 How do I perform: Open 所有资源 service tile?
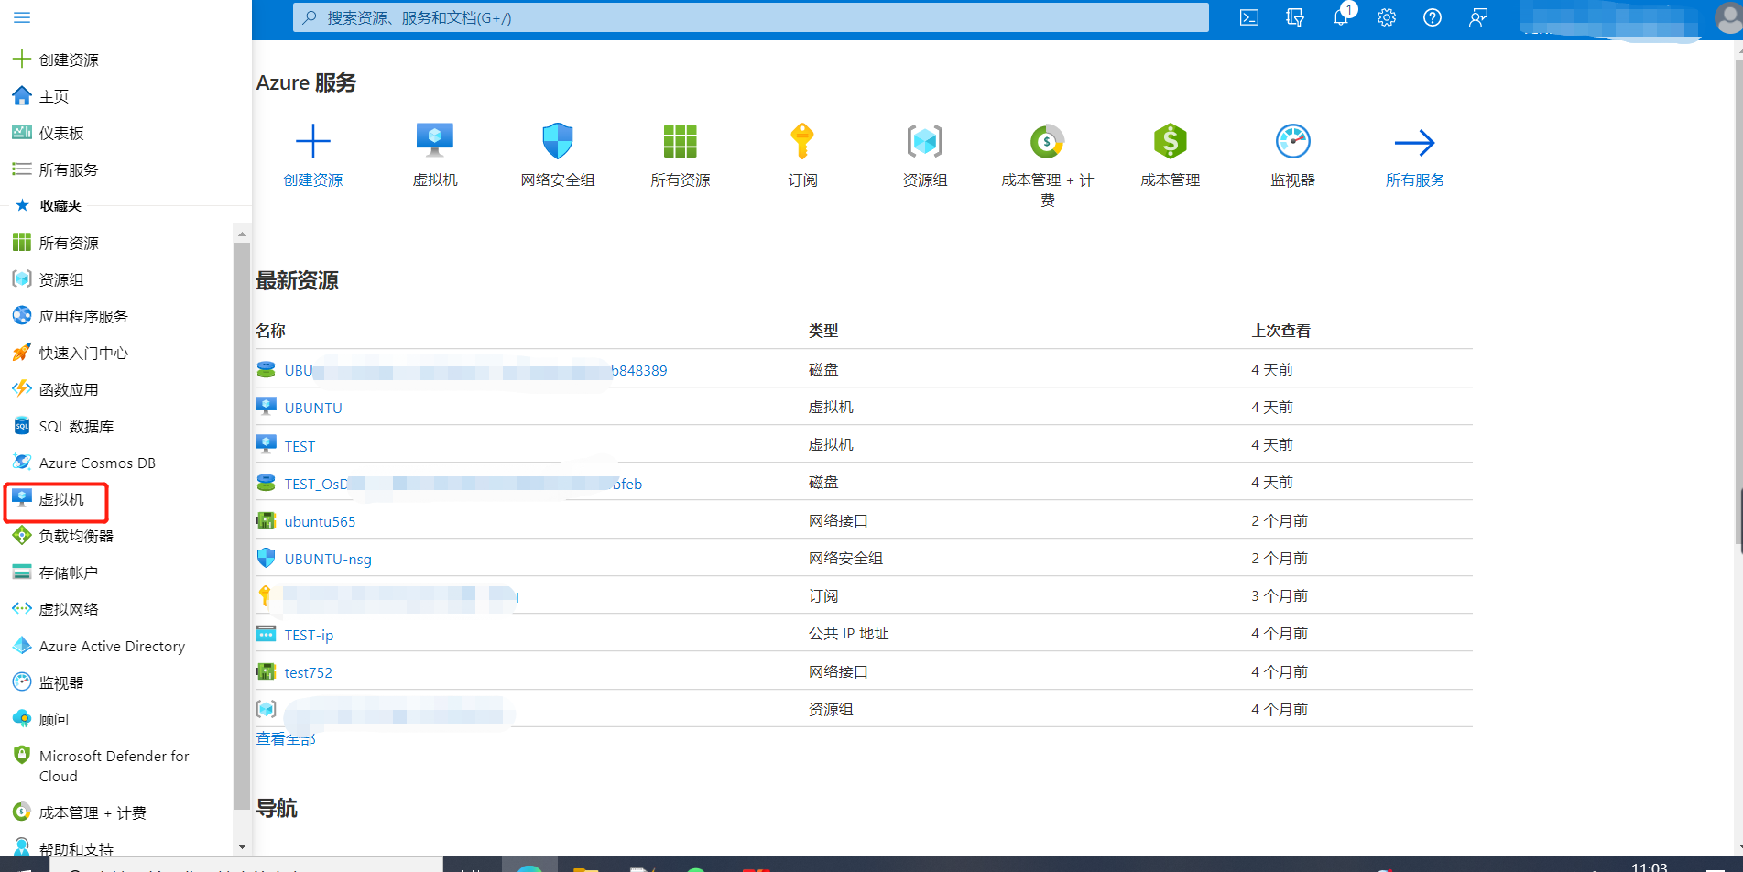pos(681,155)
